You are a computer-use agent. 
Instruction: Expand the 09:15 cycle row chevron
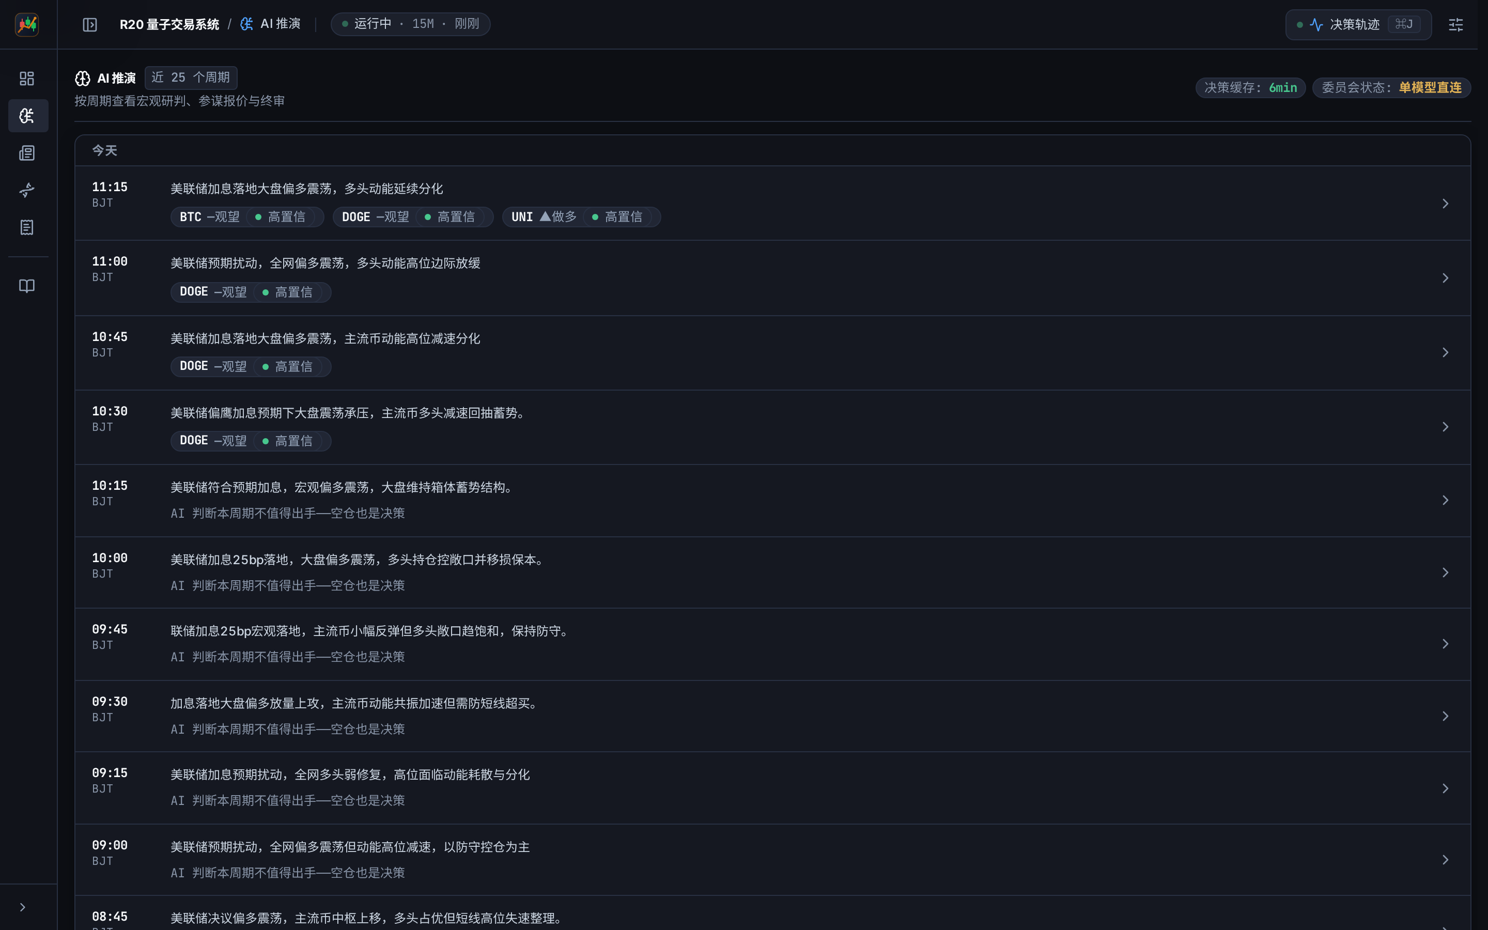(1446, 788)
